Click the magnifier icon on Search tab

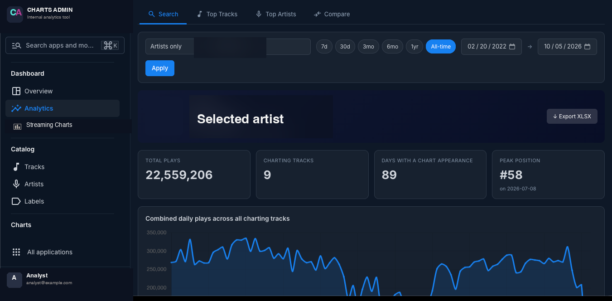coord(152,14)
